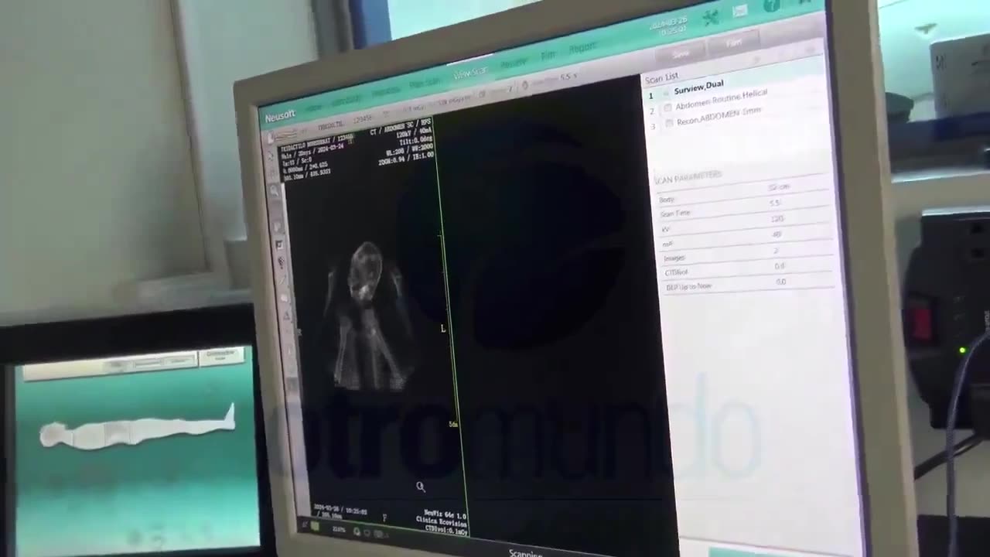Open the wrench service tools icon
This screenshot has height=557, width=990.
711,18
